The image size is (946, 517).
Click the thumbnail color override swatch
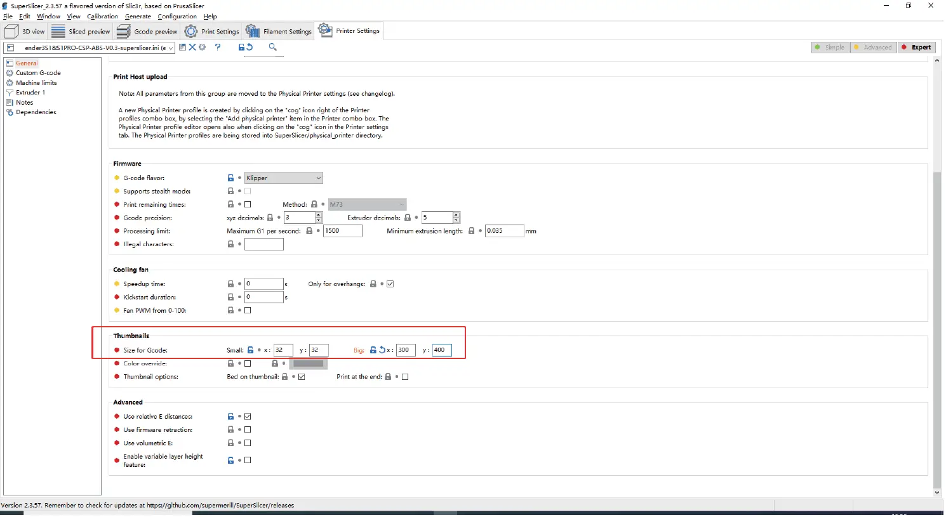click(309, 363)
